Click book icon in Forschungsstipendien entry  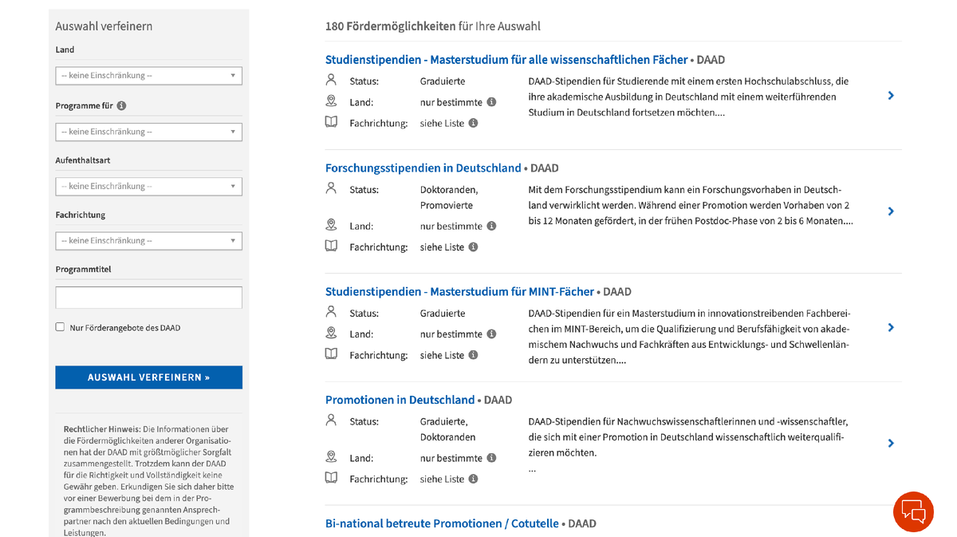click(331, 246)
